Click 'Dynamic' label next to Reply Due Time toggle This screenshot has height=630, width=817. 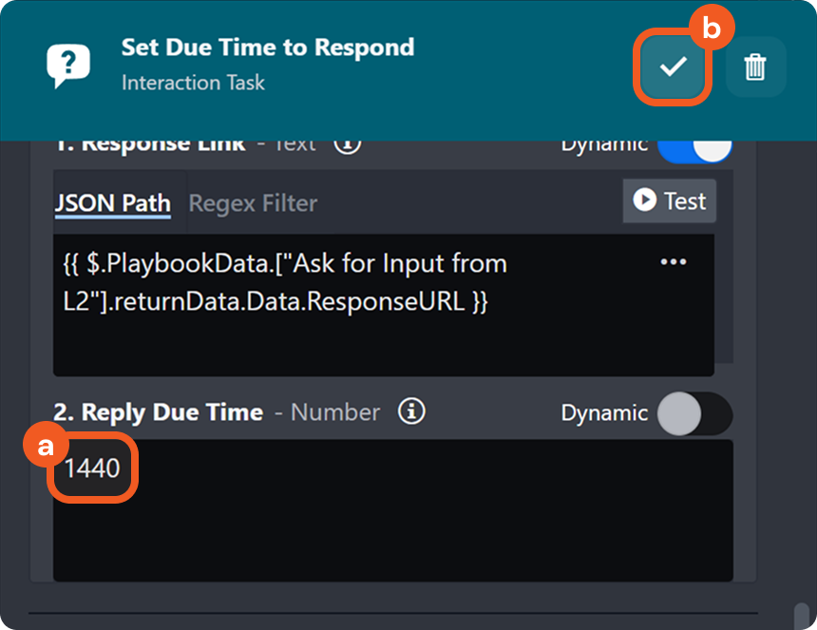click(x=604, y=413)
